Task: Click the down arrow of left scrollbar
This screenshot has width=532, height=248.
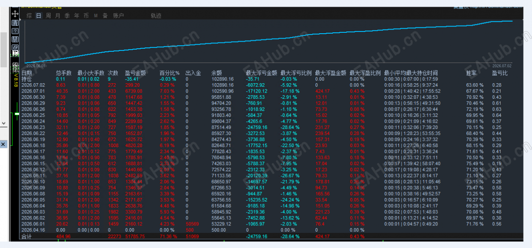Action: (x=3, y=123)
